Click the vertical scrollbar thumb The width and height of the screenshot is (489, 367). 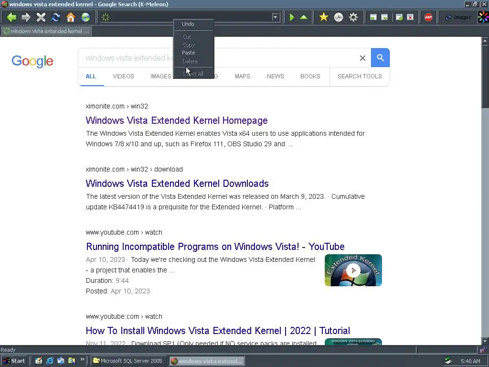pos(485,76)
